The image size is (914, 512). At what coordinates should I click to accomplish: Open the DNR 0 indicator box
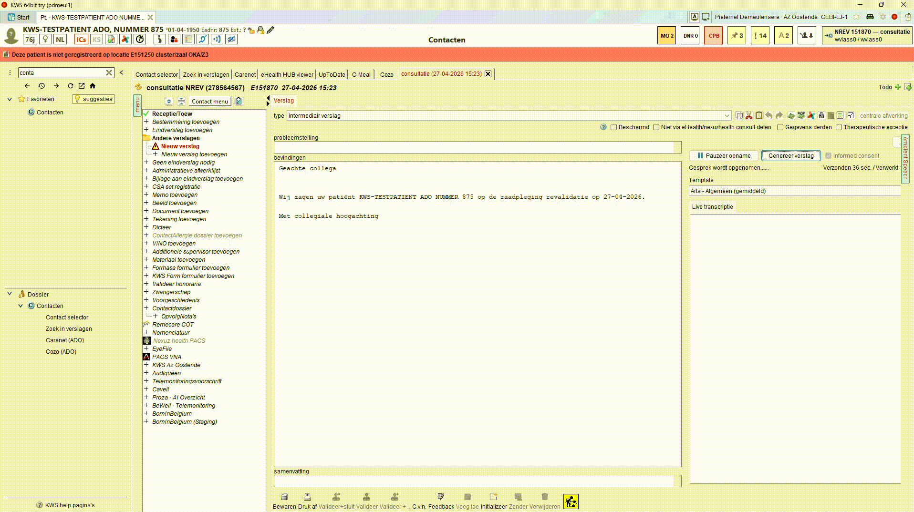pyautogui.click(x=690, y=36)
